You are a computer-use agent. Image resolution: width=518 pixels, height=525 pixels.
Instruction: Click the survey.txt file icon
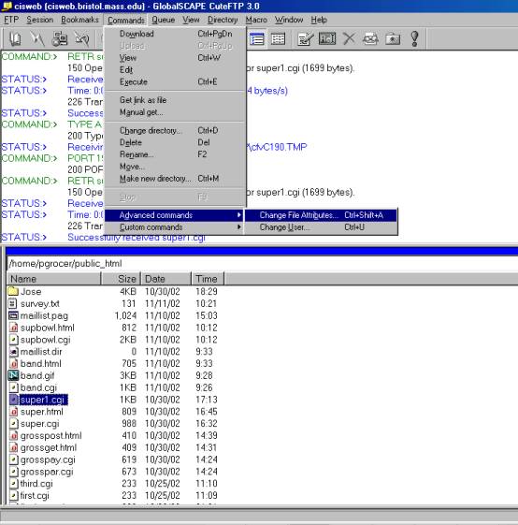tap(13, 303)
